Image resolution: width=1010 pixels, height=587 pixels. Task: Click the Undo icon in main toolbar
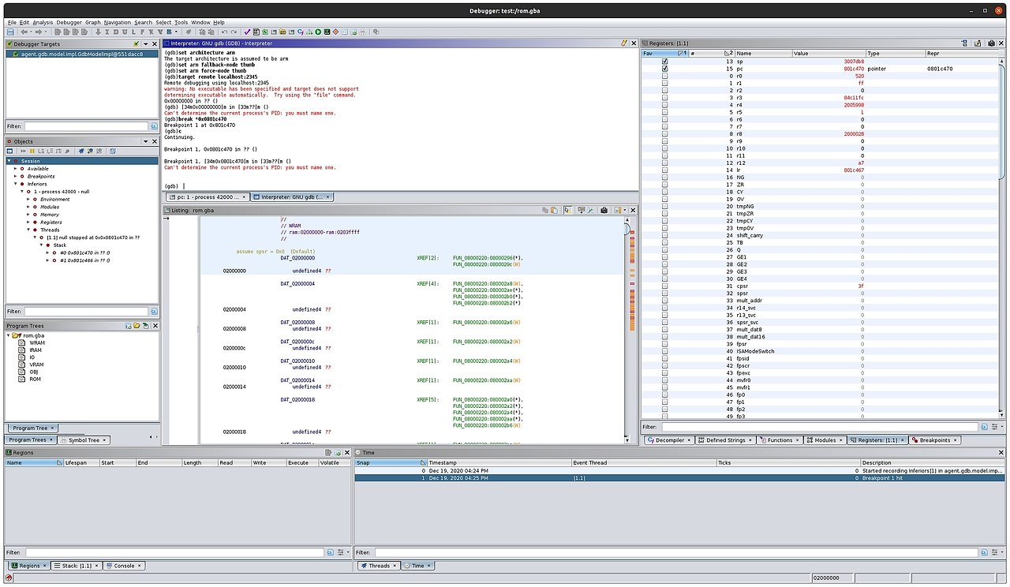tap(224, 32)
